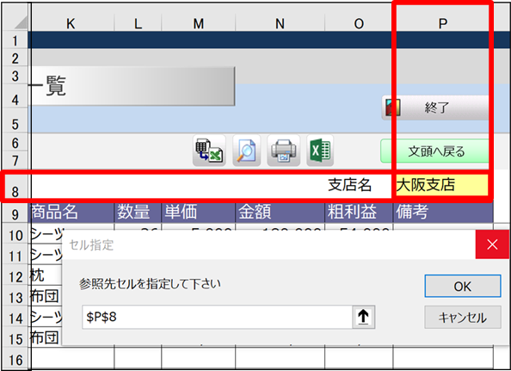The image size is (511, 371).
Task: Click inside the $P$8 reference field
Action: point(218,317)
